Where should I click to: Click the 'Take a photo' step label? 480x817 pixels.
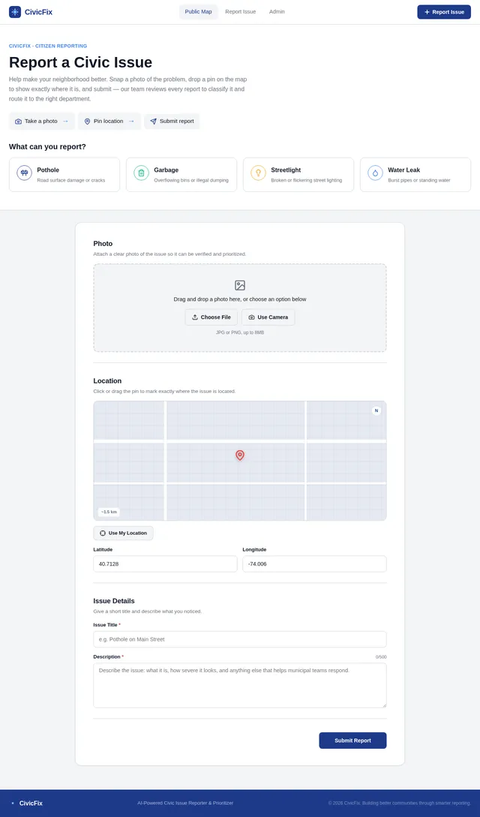pos(41,121)
